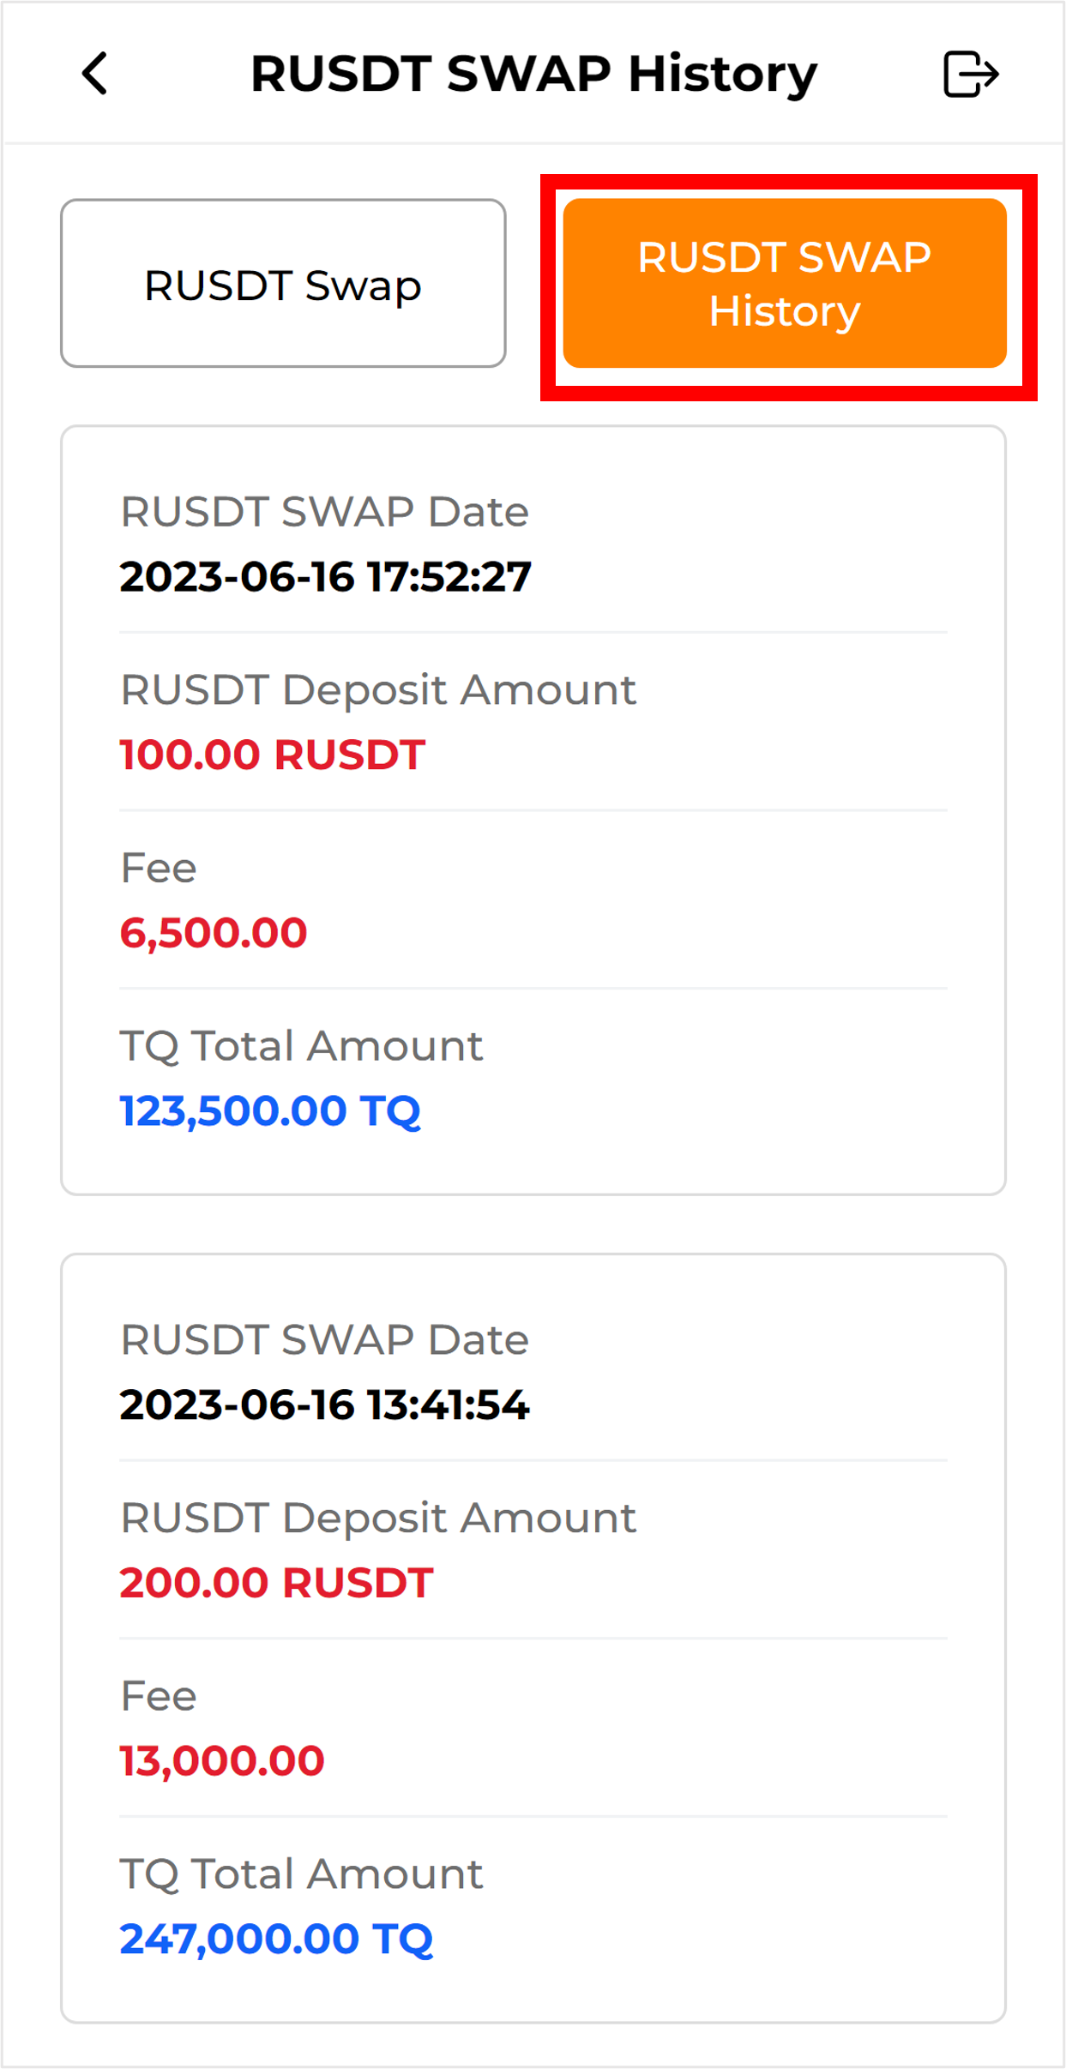
Task: Click the second card's RUSDT Deposit Amount label
Action: pyautogui.click(x=378, y=1519)
